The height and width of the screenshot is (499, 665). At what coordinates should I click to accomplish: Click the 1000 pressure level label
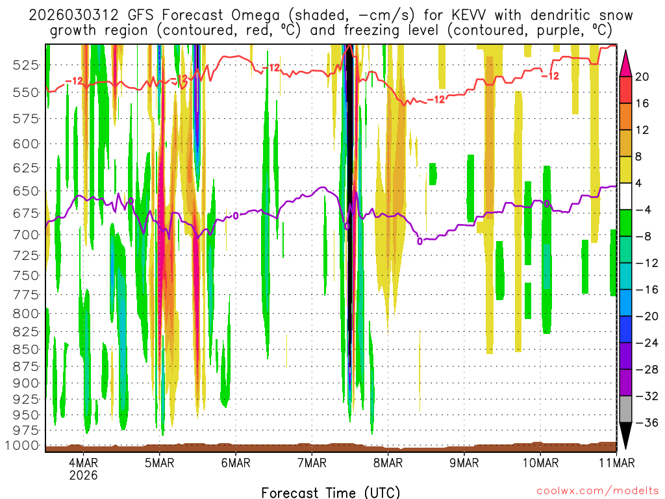point(22,445)
